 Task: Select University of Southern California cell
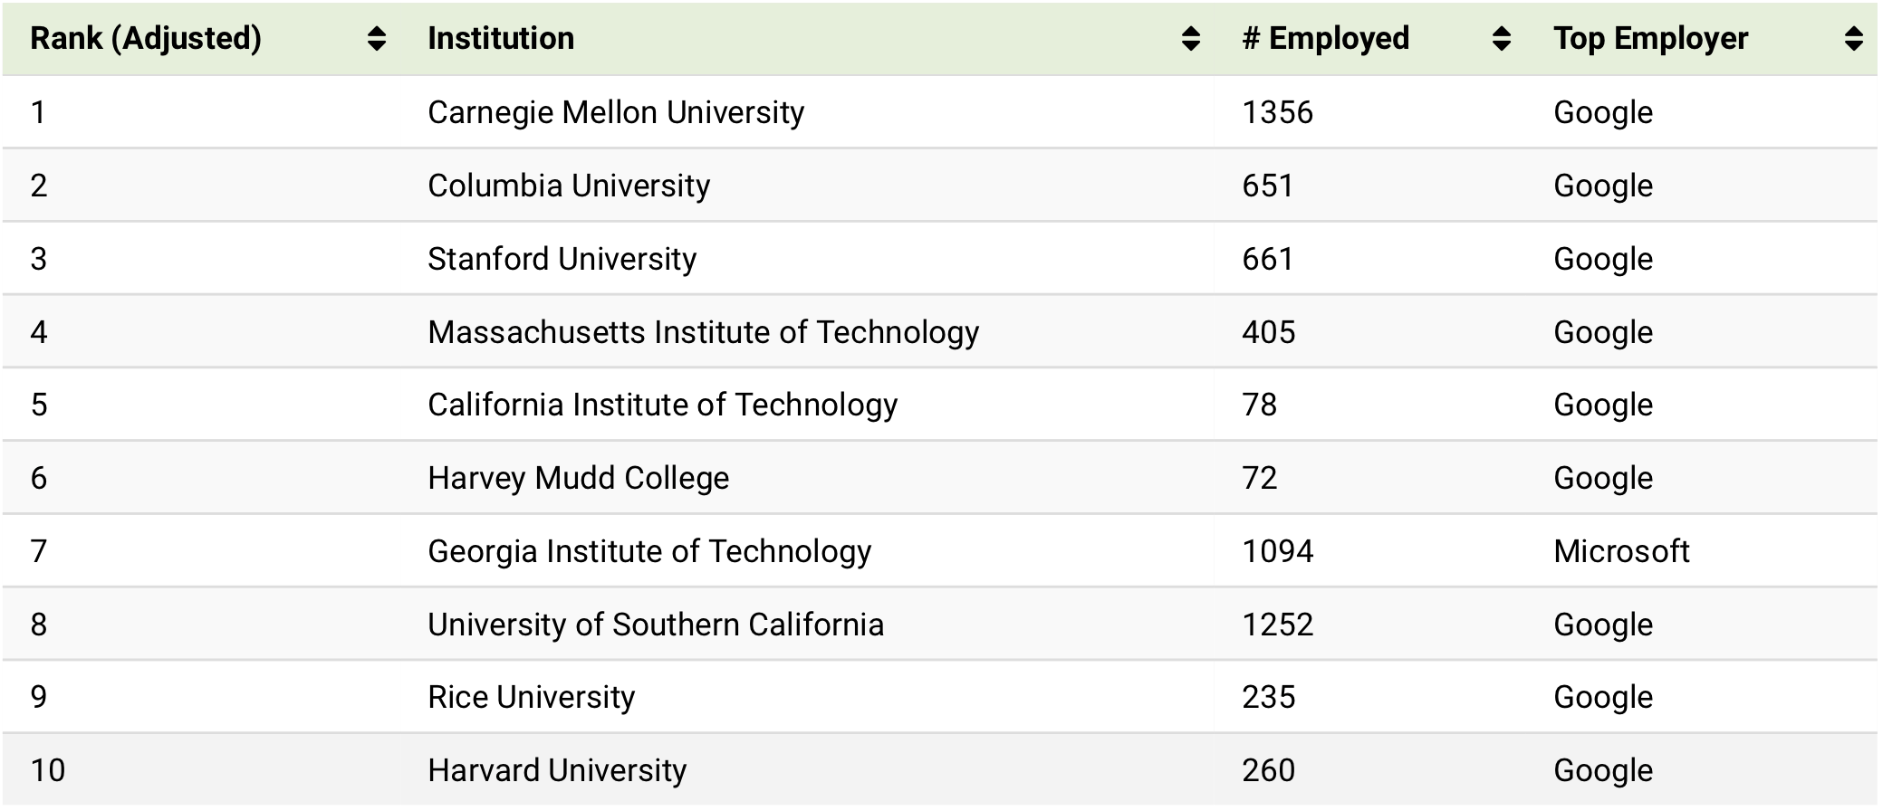coord(656,625)
